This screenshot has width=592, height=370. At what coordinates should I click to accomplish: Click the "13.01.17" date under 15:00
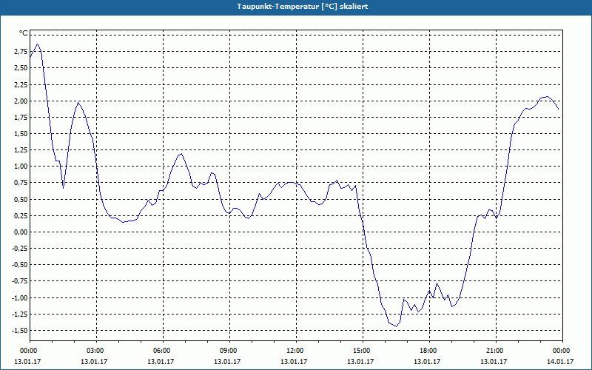(360, 362)
